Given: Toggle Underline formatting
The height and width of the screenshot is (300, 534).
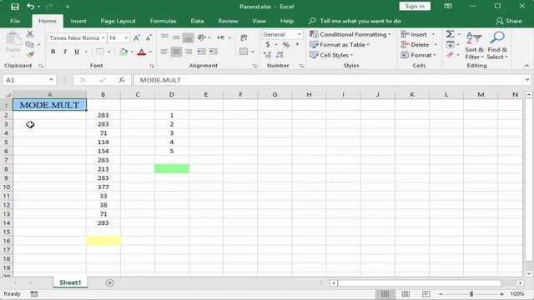Looking at the screenshot, I should (x=77, y=52).
